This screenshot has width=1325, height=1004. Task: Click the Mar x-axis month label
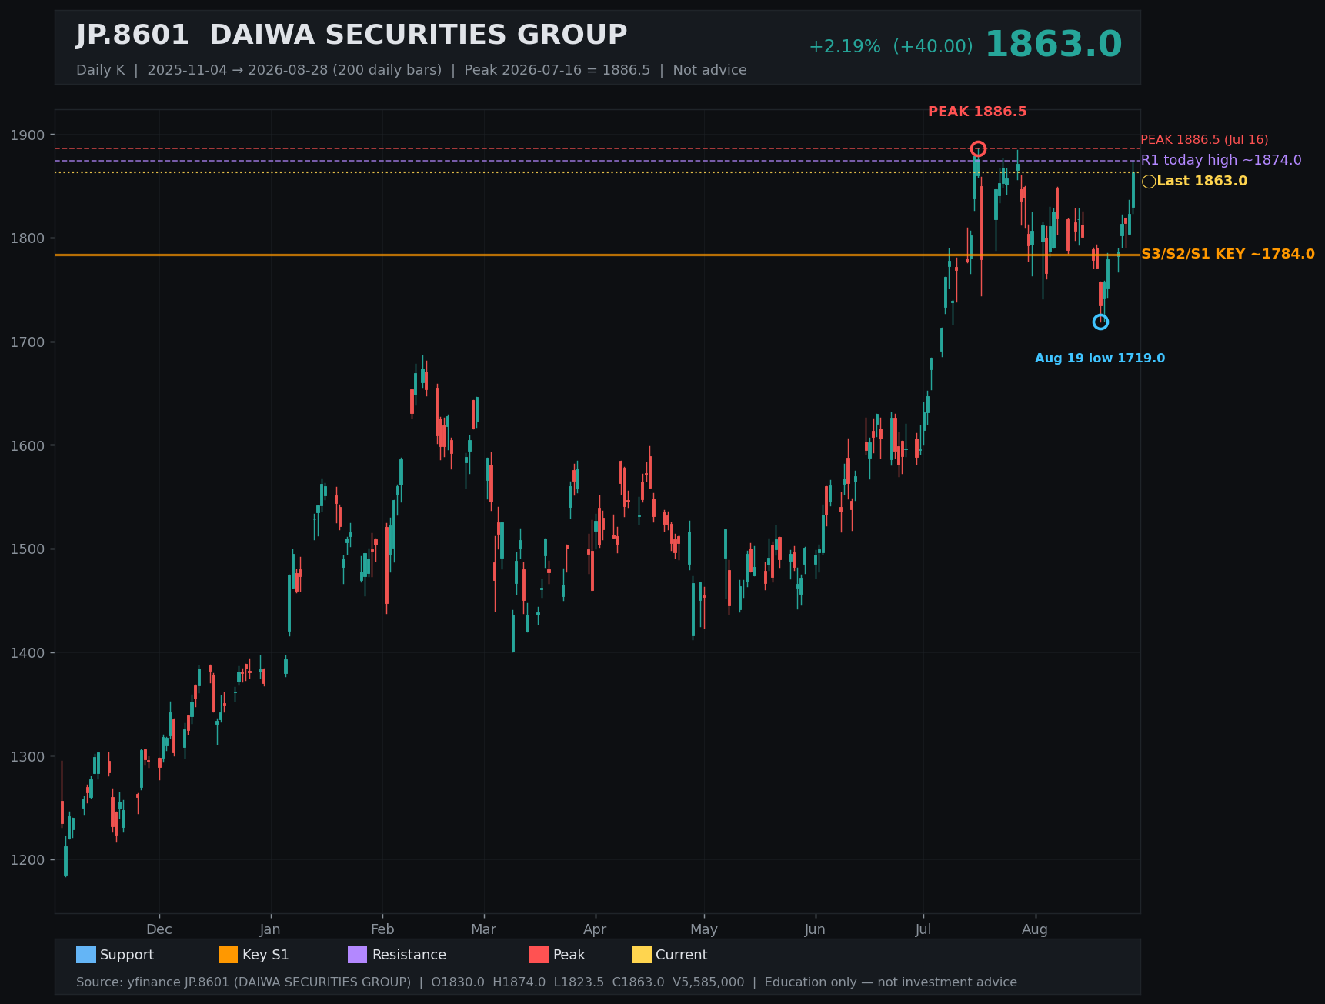[x=484, y=929]
